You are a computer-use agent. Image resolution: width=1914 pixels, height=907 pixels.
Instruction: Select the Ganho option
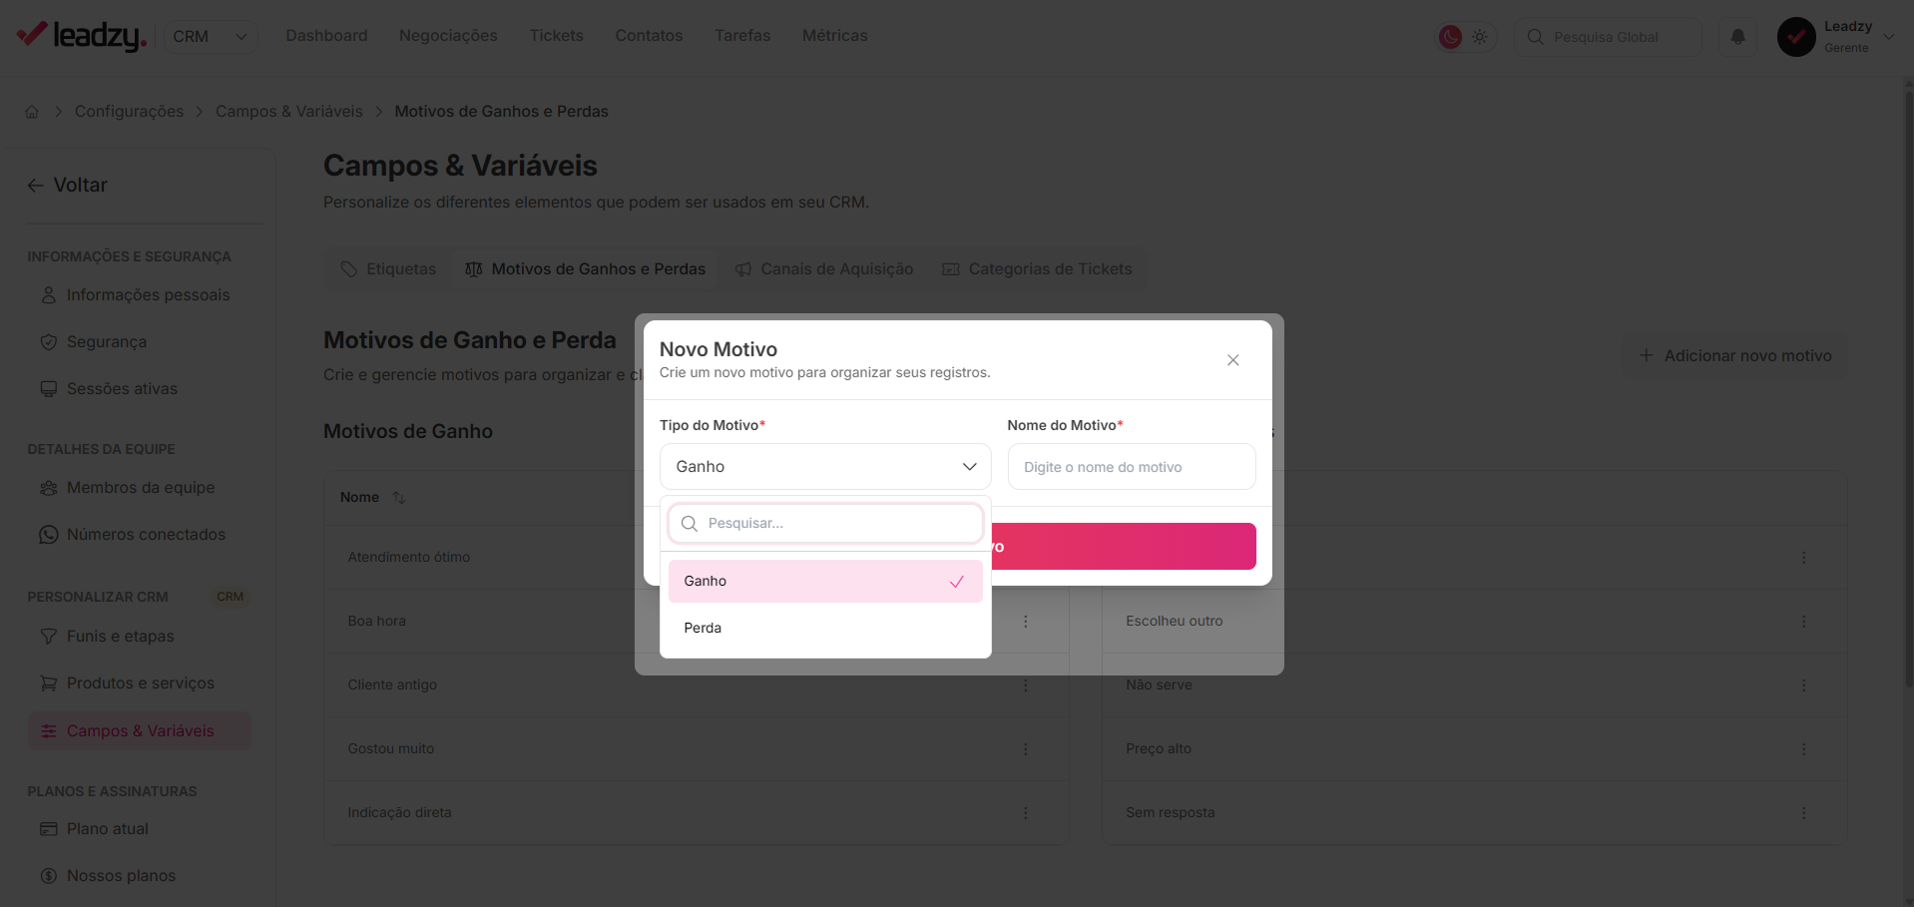tap(825, 582)
